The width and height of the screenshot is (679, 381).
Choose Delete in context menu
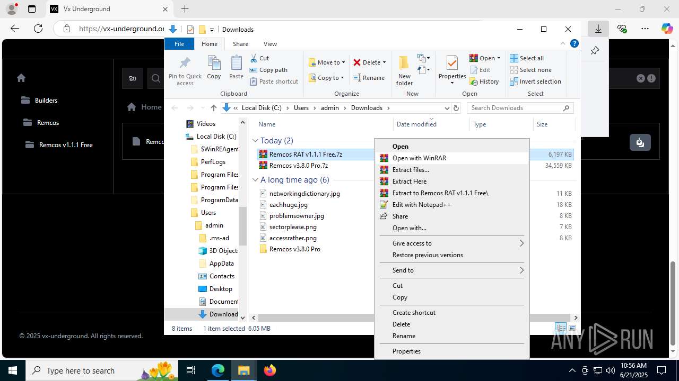[x=452, y=324]
